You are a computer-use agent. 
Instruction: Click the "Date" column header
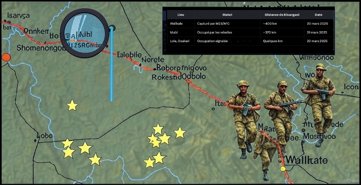click(x=319, y=15)
